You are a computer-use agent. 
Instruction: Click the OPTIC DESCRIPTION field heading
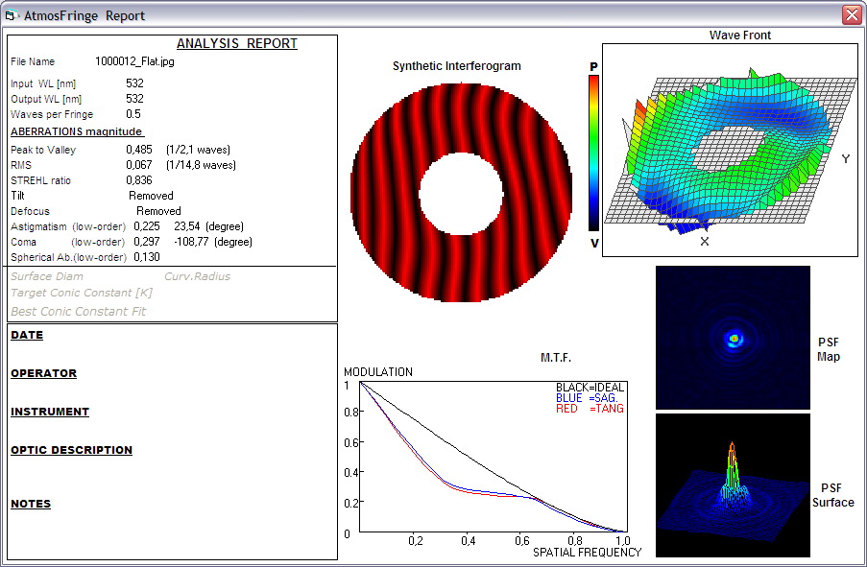[x=71, y=451]
